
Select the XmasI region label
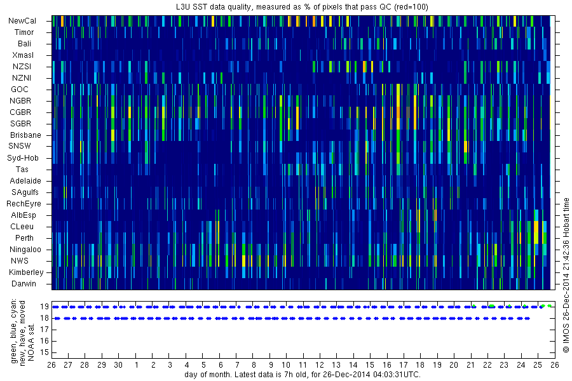[x=23, y=55]
